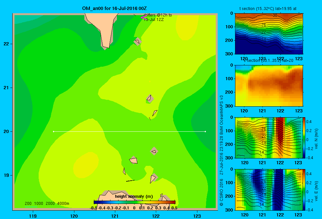Click longitude label 123 under the main map
322x219 pixels.
pos(197,216)
